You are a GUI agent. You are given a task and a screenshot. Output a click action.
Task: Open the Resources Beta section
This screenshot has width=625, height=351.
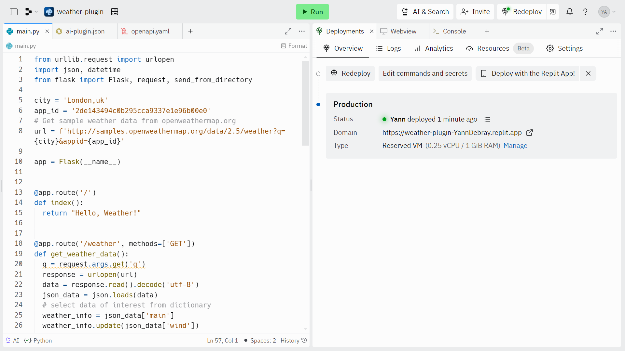(500, 48)
